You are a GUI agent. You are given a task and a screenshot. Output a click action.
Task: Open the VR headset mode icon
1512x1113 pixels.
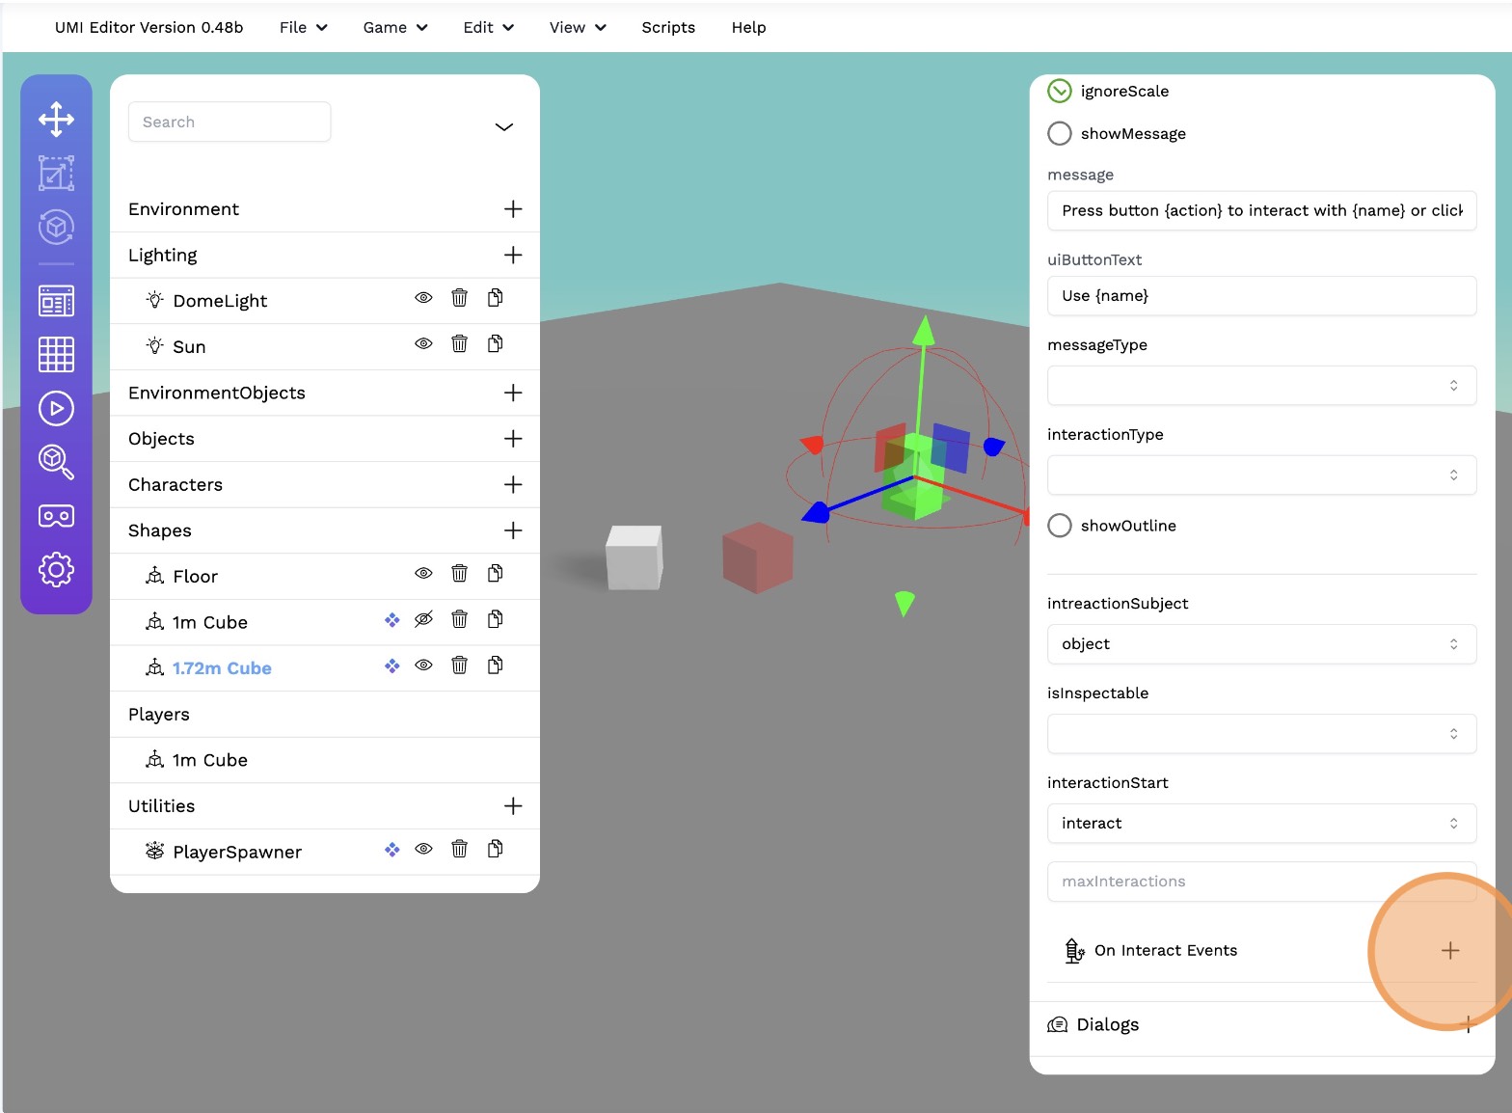point(56,516)
